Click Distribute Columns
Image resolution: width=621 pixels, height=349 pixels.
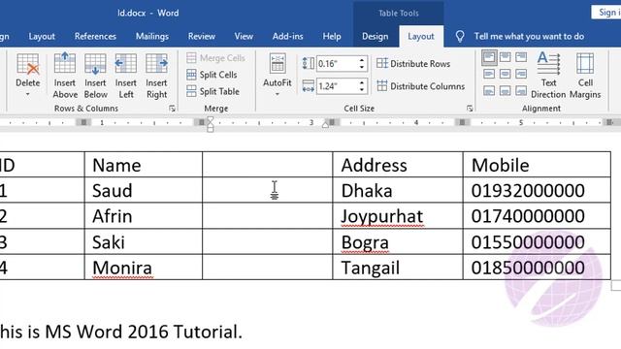(420, 86)
